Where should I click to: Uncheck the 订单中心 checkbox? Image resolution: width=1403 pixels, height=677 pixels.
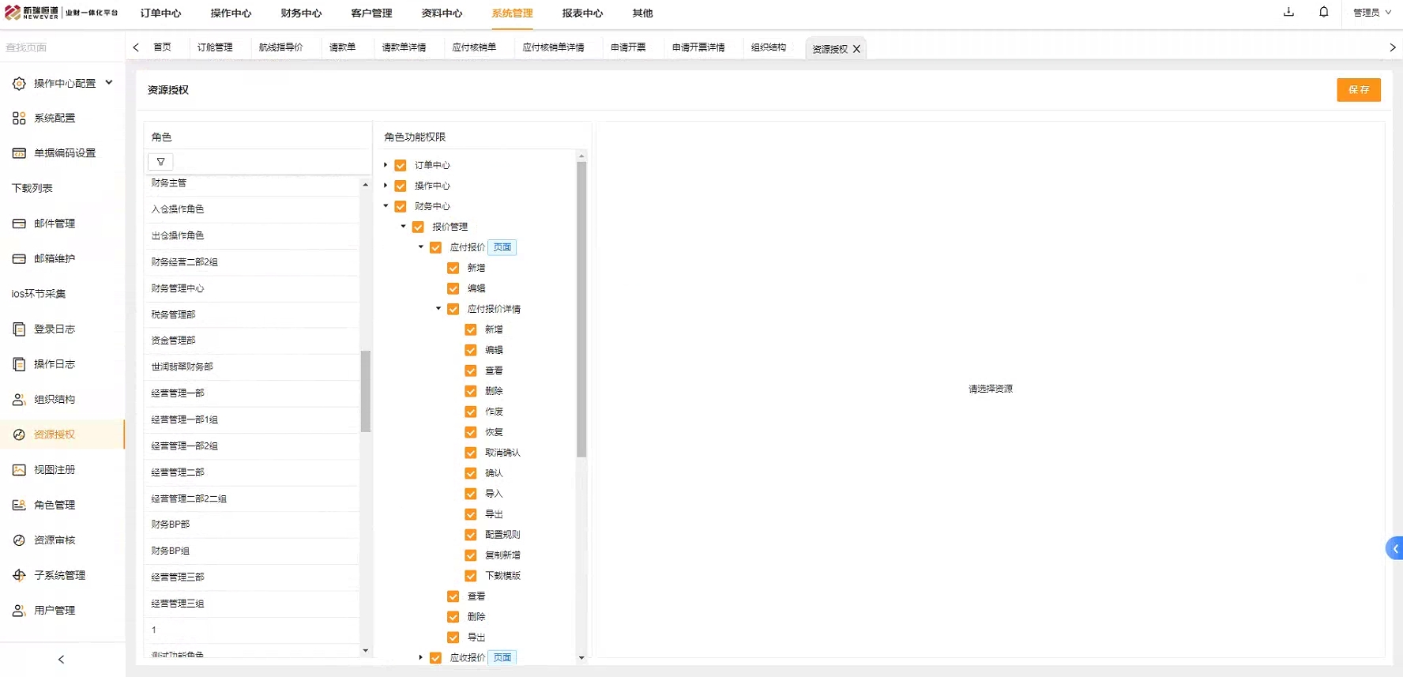click(x=401, y=165)
